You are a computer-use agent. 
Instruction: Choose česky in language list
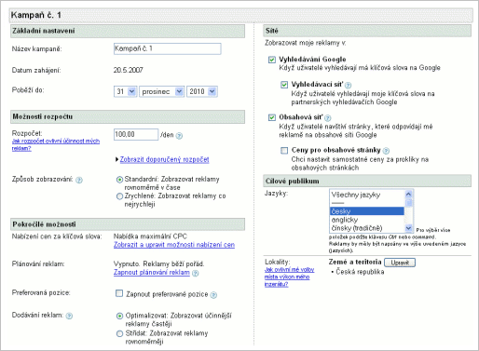(367, 211)
